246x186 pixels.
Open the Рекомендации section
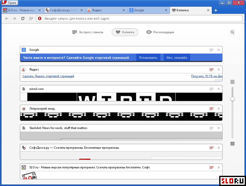click(x=160, y=32)
